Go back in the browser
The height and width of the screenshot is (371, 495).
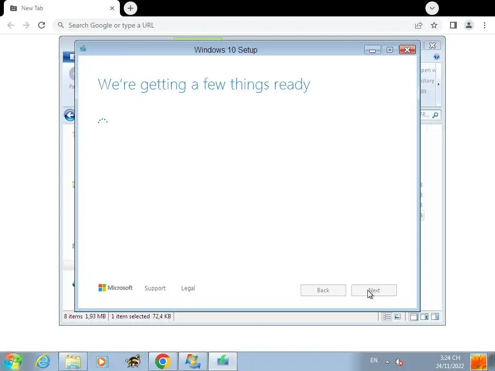[x=11, y=25]
